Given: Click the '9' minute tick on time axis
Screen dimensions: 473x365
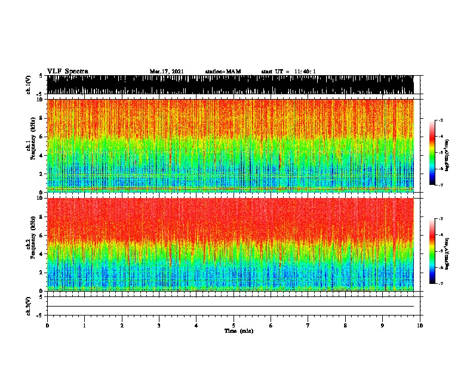Looking at the screenshot, I should pyautogui.click(x=382, y=326).
